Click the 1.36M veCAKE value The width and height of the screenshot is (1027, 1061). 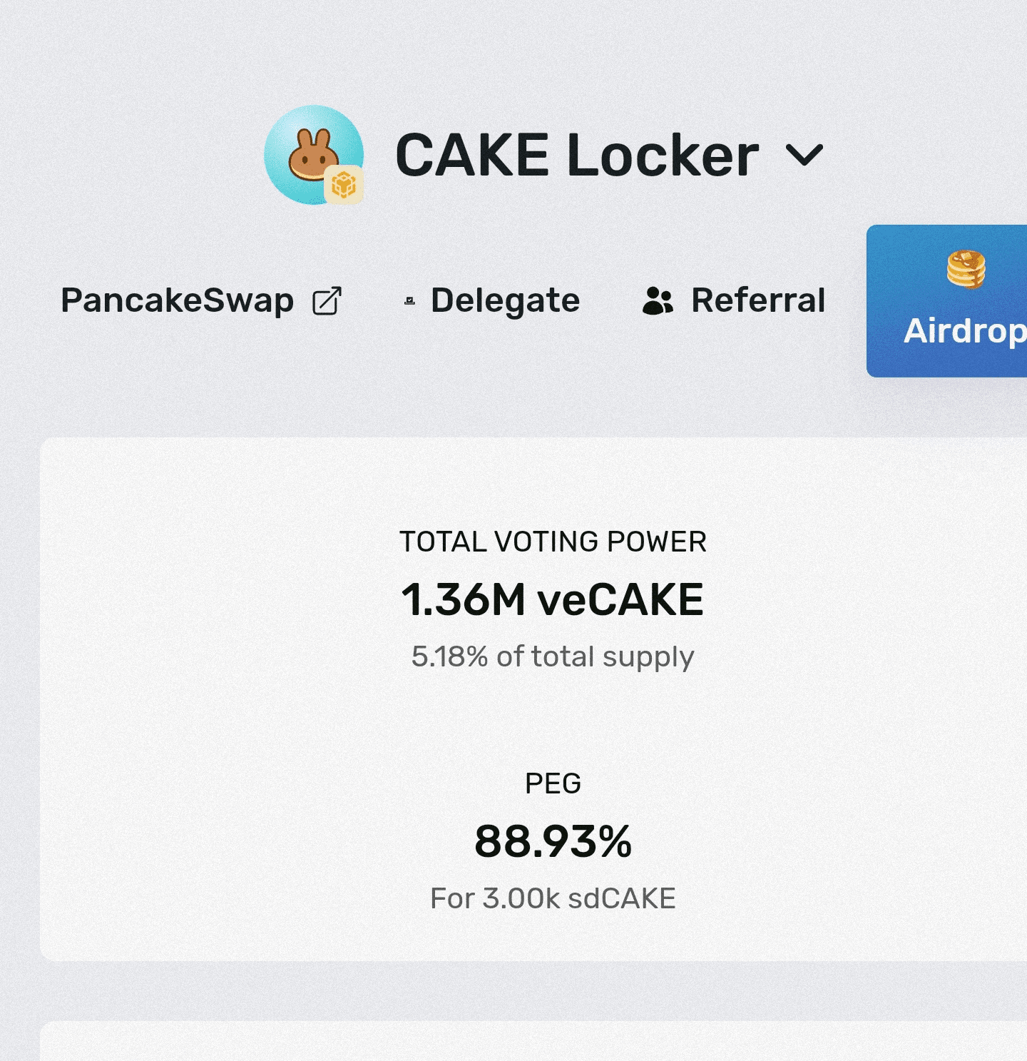click(x=553, y=599)
